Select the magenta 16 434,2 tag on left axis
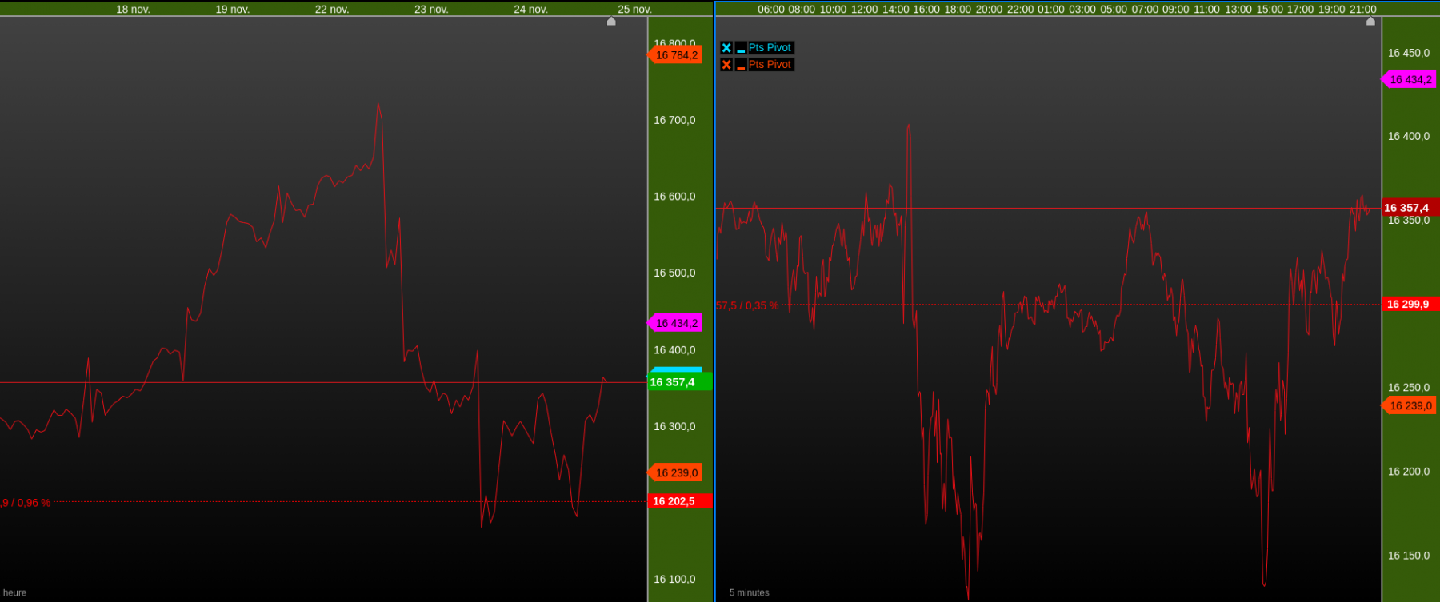1440x602 pixels. point(675,323)
